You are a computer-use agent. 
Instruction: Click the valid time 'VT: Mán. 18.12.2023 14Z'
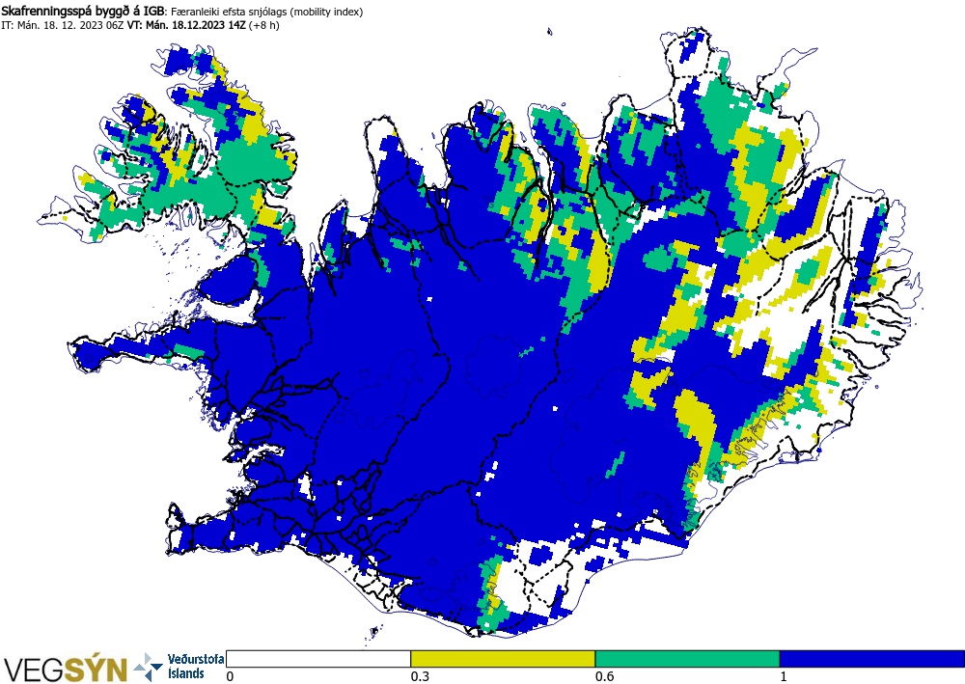186,25
